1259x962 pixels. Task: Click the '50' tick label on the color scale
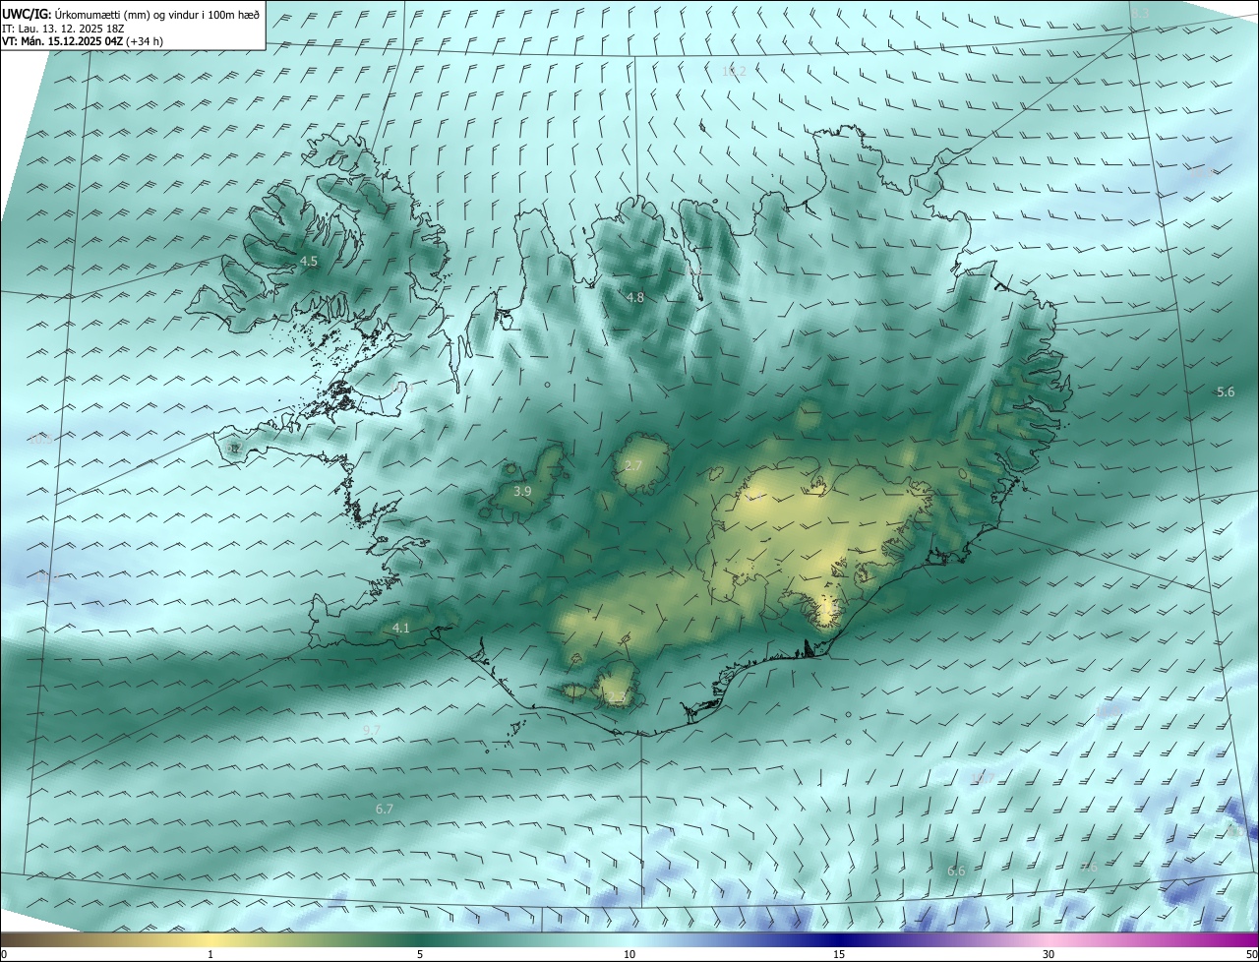(x=1250, y=954)
